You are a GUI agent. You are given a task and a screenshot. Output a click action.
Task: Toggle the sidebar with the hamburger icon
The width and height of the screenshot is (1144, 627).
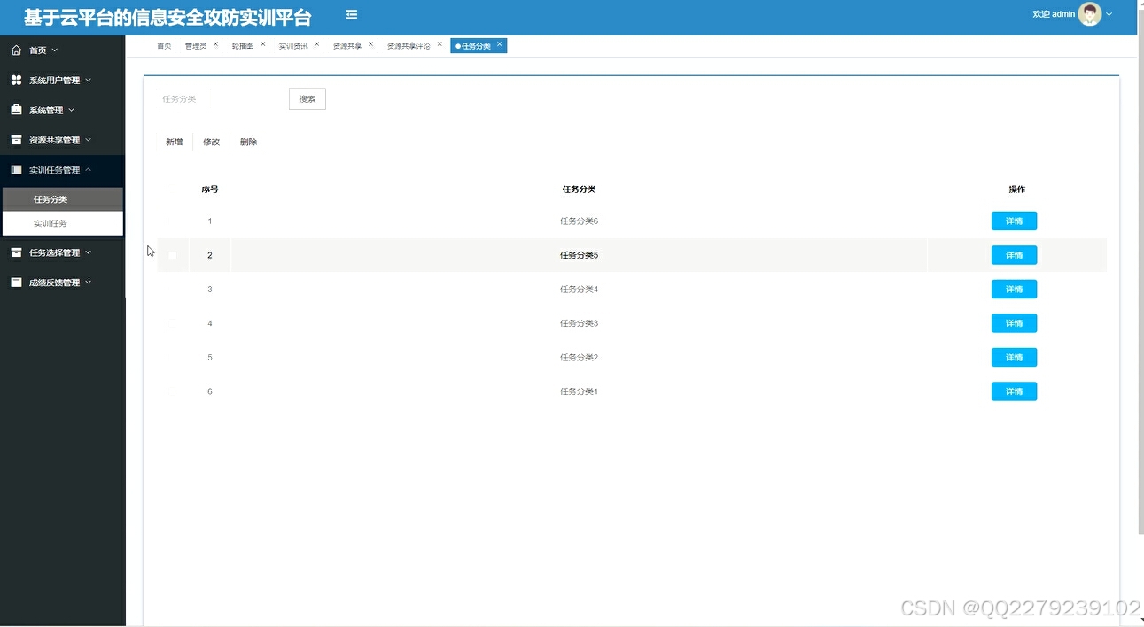351,14
